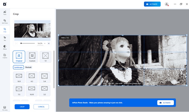Open the zoom percentage dropdown arrow
This screenshot has height=112, width=189.
coord(45,43)
